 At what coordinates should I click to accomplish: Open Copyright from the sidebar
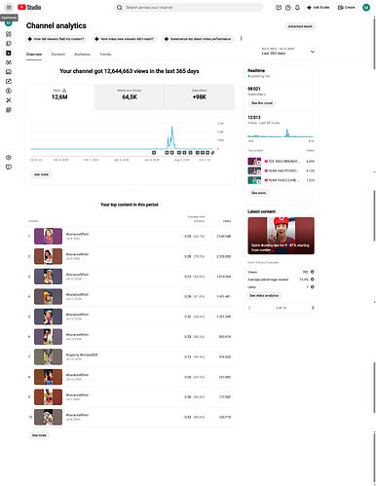tap(9, 81)
